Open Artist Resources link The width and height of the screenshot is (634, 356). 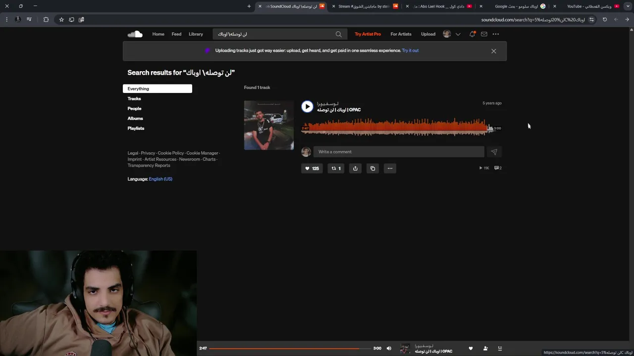pyautogui.click(x=160, y=159)
